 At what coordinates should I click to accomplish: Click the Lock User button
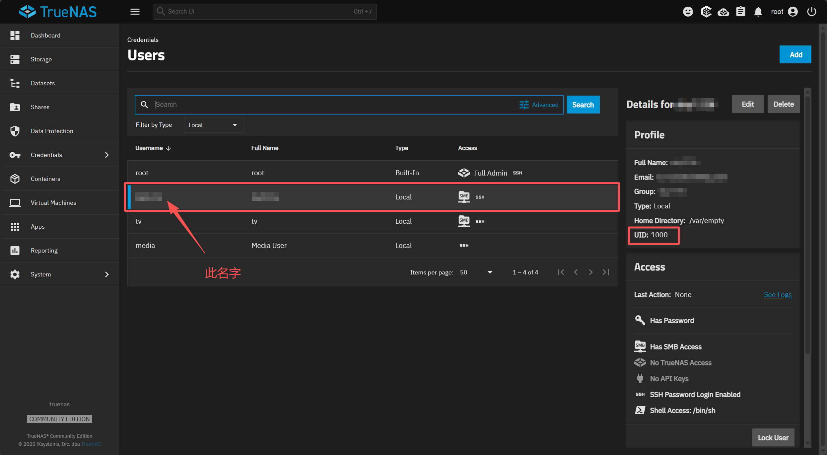(x=773, y=437)
